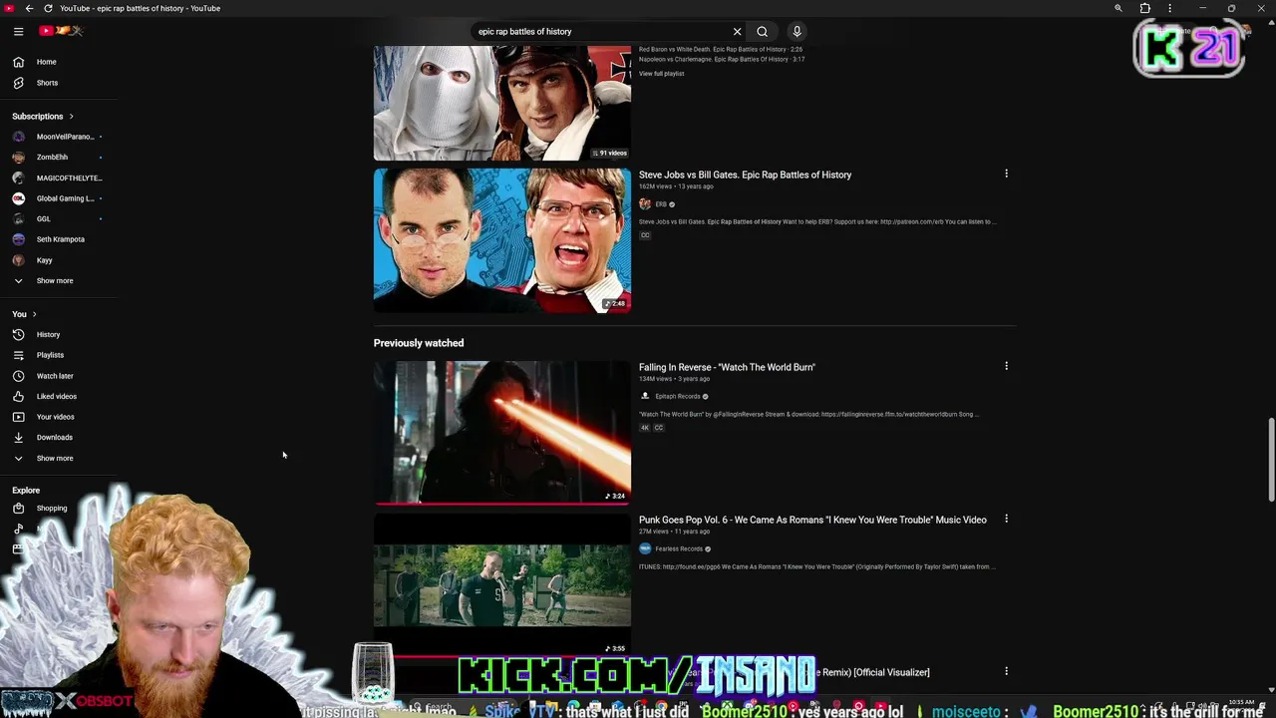The image size is (1276, 718).
Task: Expand the You section
Action: pos(24,314)
